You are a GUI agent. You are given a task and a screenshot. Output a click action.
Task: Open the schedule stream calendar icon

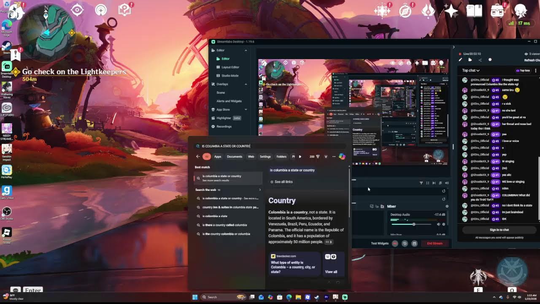click(x=414, y=244)
